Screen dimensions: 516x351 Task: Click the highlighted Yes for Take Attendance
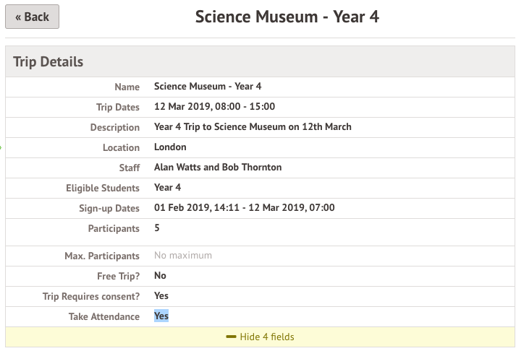pos(161,316)
